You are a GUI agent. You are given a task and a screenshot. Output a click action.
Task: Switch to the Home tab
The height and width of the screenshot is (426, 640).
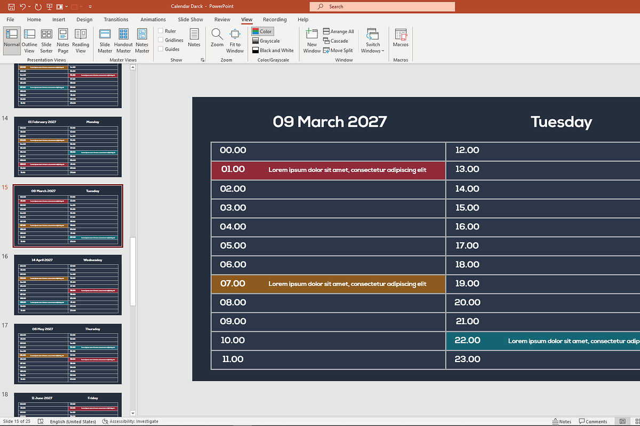[34, 20]
